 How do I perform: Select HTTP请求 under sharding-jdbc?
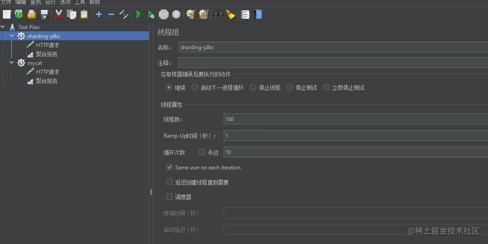[x=47, y=45]
